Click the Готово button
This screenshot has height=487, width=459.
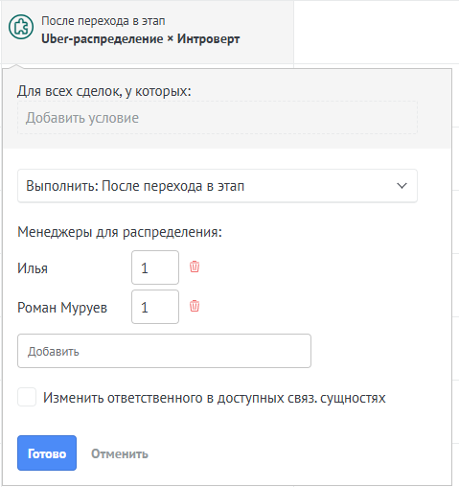click(47, 453)
